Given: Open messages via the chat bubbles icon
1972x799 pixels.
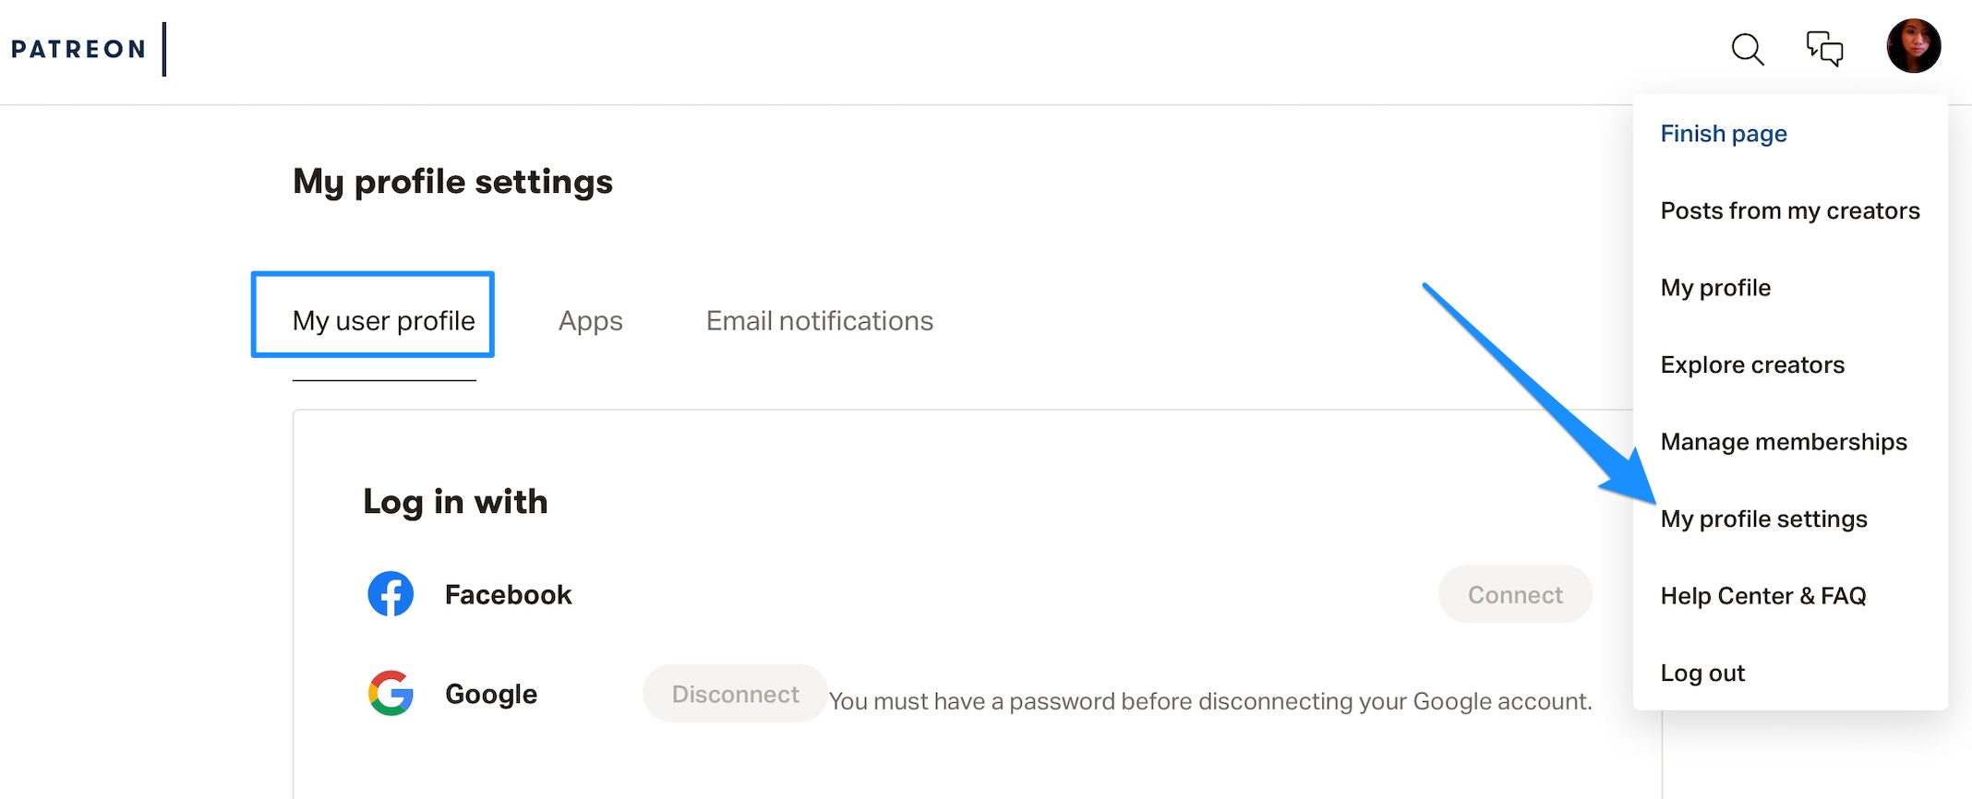Looking at the screenshot, I should click(x=1824, y=48).
